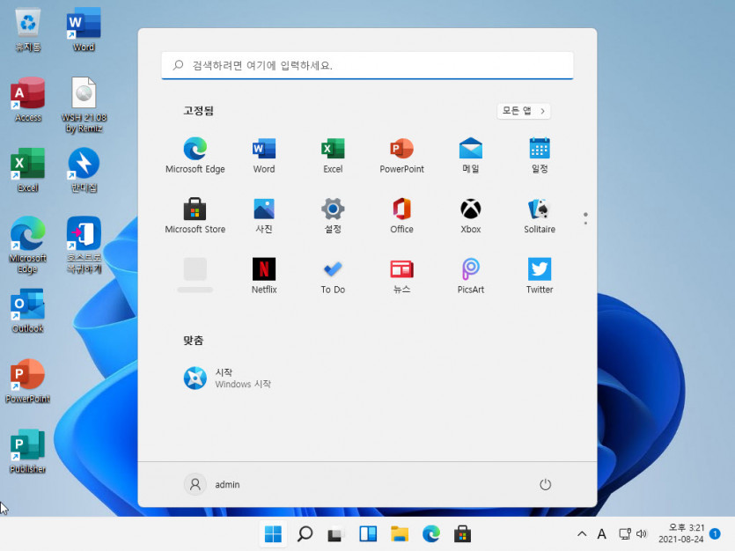Screen dimensions: 735x551
Task: Open File Explorer from taskbar
Action: (400, 533)
